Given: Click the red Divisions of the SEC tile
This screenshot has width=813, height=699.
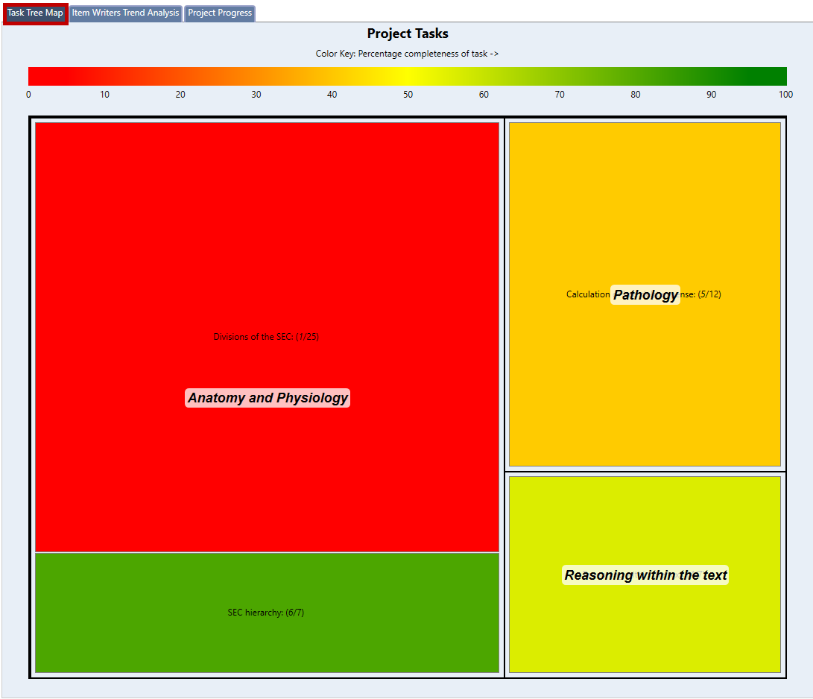Looking at the screenshot, I should click(x=267, y=224).
